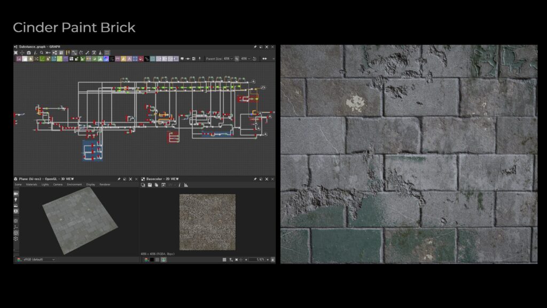547x308 pixels.
Task: Click the environment icon in 3D View sidebar
Action: click(15, 205)
